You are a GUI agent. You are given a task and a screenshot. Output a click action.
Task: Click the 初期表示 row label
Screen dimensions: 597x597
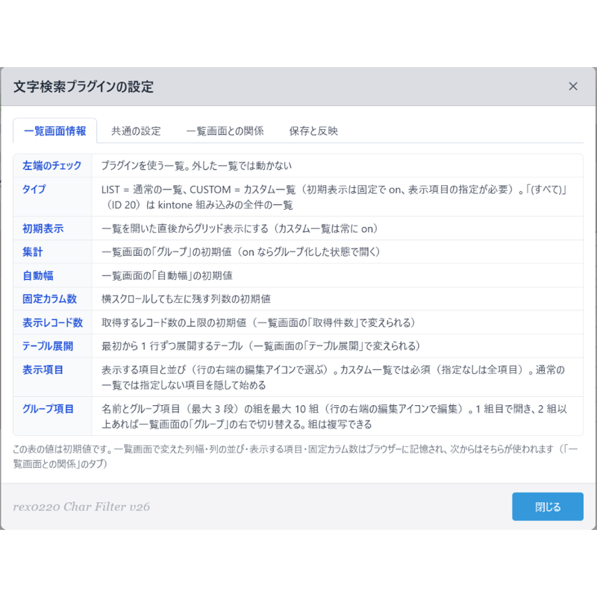tap(43, 228)
